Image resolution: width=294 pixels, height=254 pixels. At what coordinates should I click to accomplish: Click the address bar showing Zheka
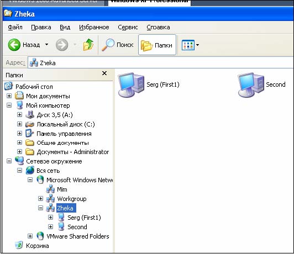click(x=161, y=63)
